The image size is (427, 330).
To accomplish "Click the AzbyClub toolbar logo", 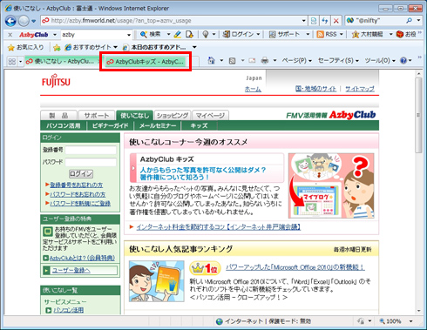I will [34, 35].
